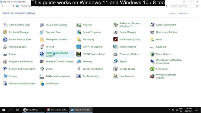Click the Search Control Panel field
This screenshot has width=201, height=113.
tap(184, 6)
